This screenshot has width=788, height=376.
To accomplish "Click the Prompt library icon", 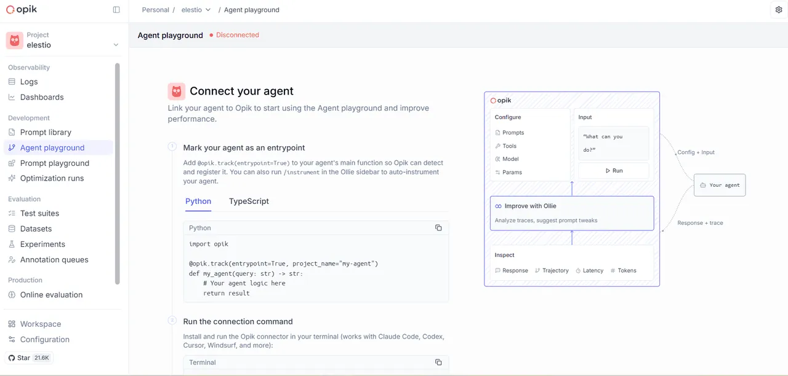I will pyautogui.click(x=12, y=132).
